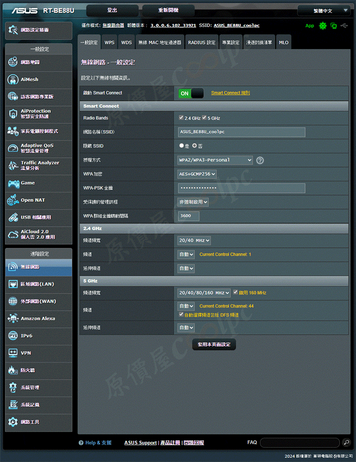356x462 pixels.
Task: Click the WPA-PSK key field
Action: click(241, 188)
